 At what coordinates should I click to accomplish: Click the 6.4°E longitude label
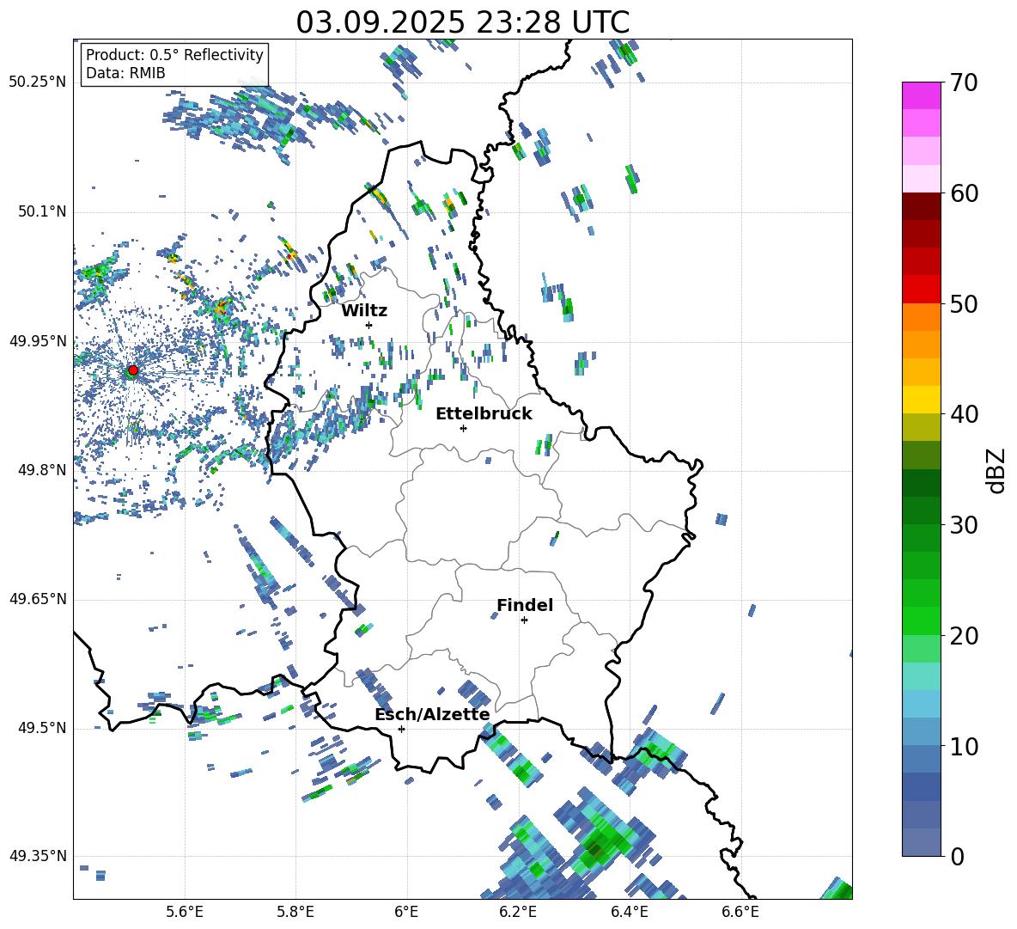(629, 912)
